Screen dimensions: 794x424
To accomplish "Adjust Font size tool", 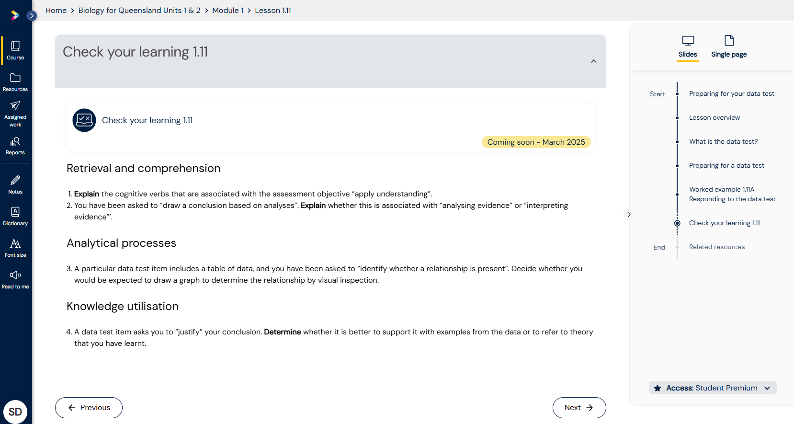I will pyautogui.click(x=15, y=248).
